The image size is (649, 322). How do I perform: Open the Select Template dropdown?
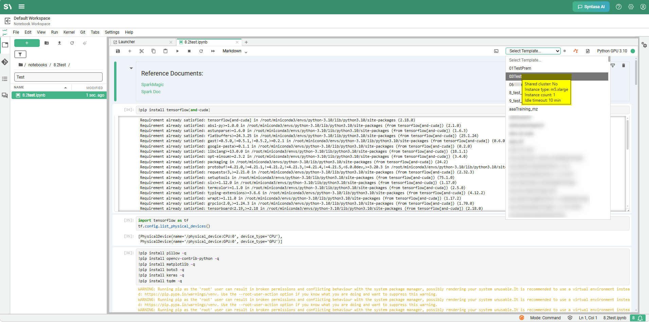533,51
